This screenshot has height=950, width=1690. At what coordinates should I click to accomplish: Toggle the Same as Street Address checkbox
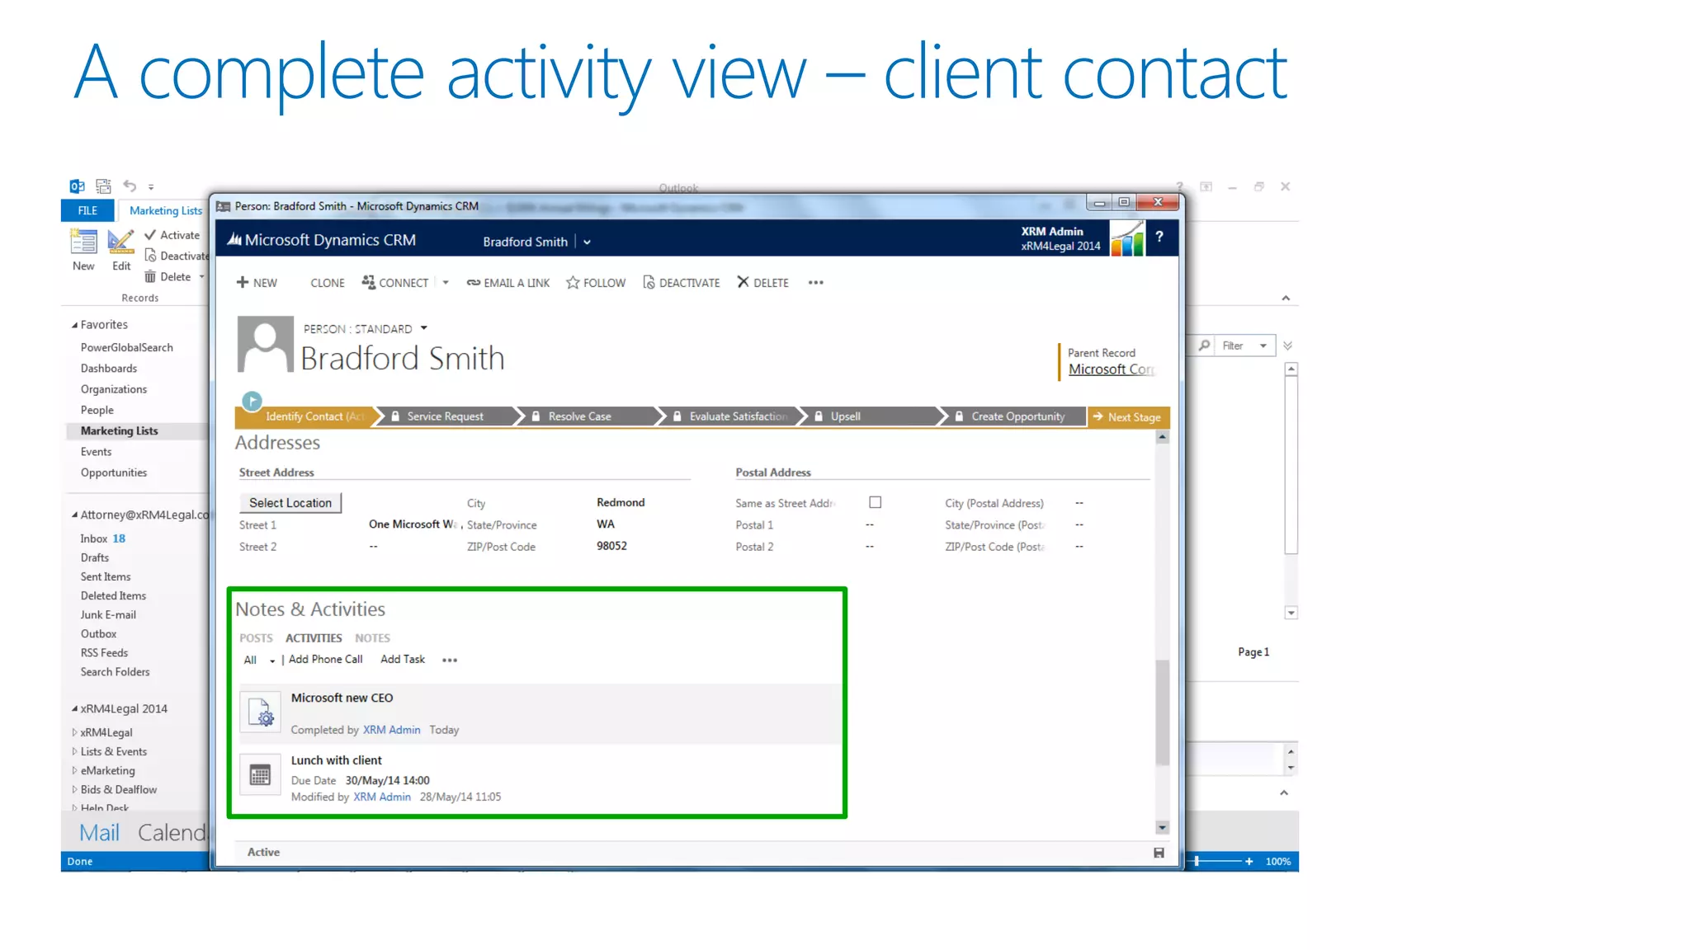(x=876, y=502)
